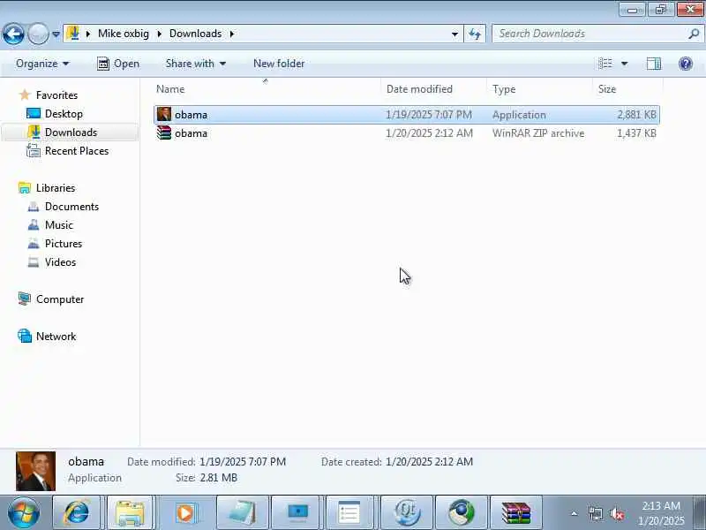The image size is (706, 530).
Task: Sort by the Name column
Action: pyautogui.click(x=267, y=89)
